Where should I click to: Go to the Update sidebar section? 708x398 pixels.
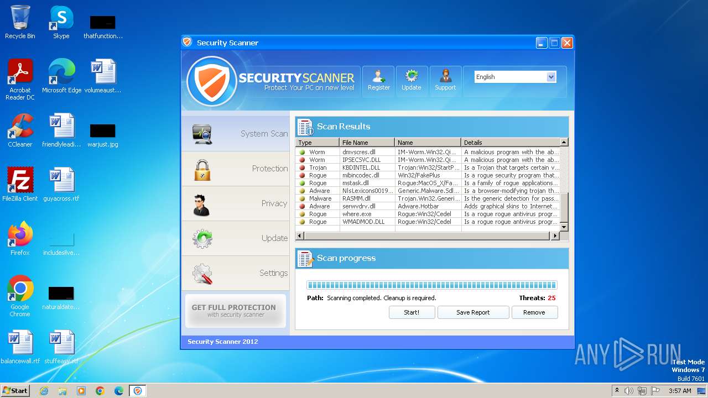click(236, 238)
